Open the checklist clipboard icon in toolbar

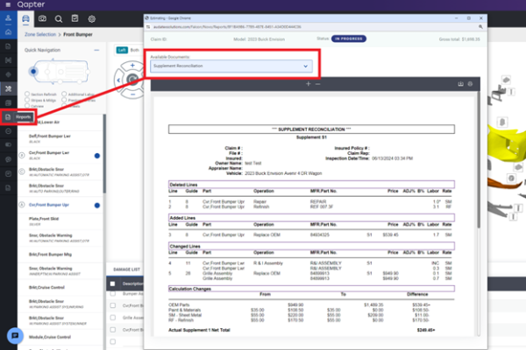click(75, 18)
